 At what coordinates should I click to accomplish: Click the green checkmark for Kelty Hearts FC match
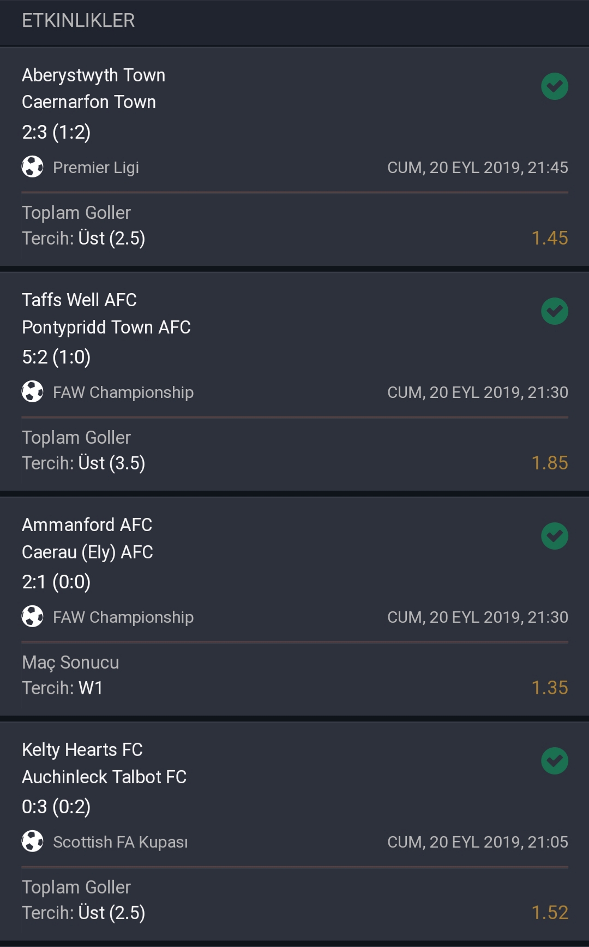[x=555, y=761]
